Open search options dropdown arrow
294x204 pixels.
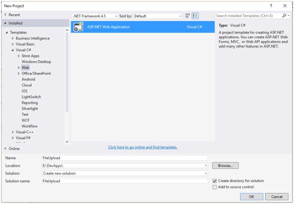289,16
